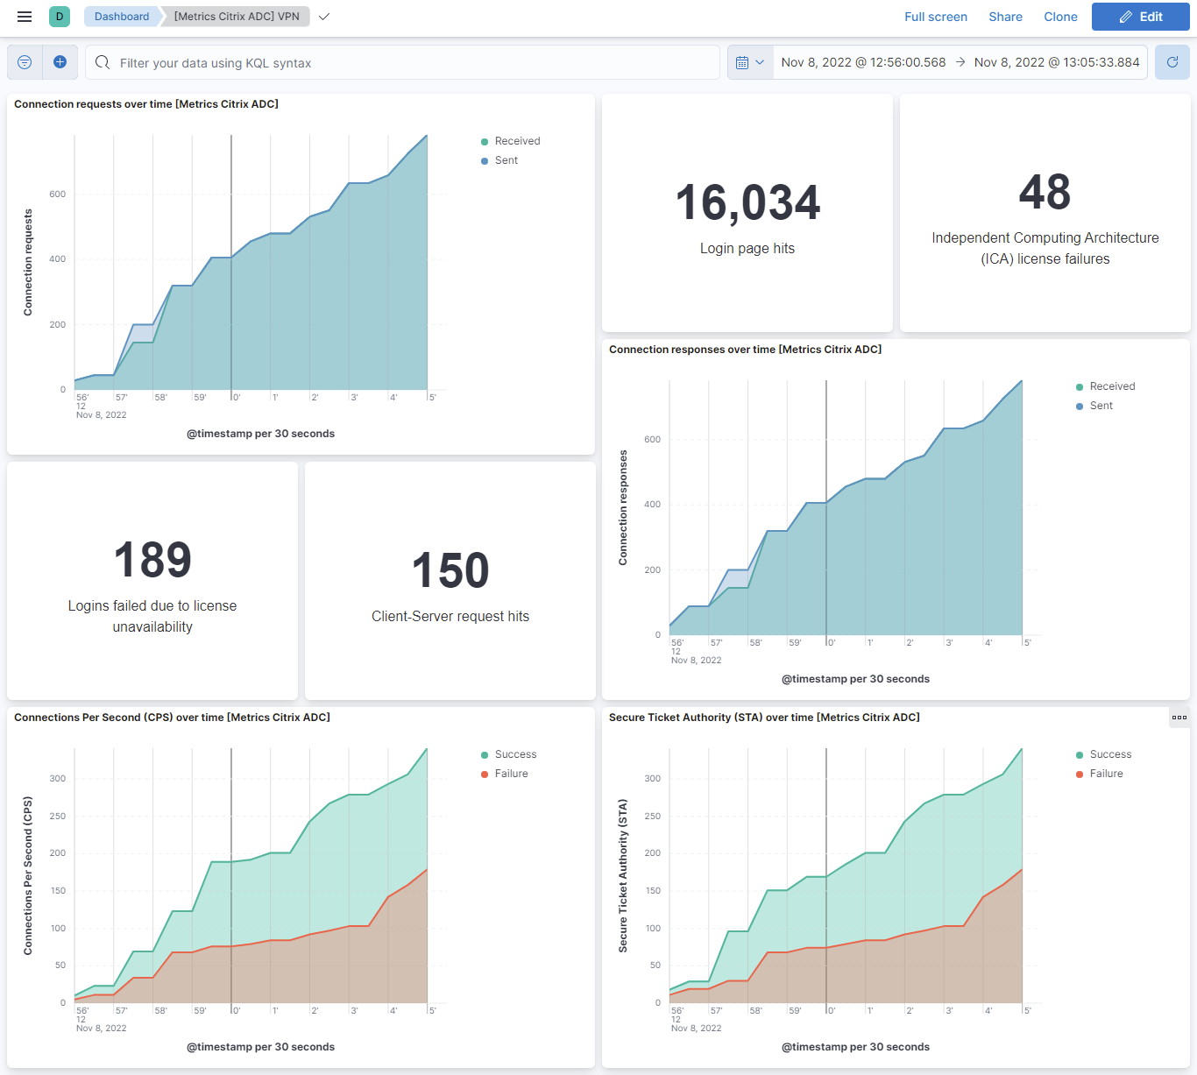
Task: Open the end date "Nov 8, 2022 @ 13:05:33.884"
Action: [1056, 61]
